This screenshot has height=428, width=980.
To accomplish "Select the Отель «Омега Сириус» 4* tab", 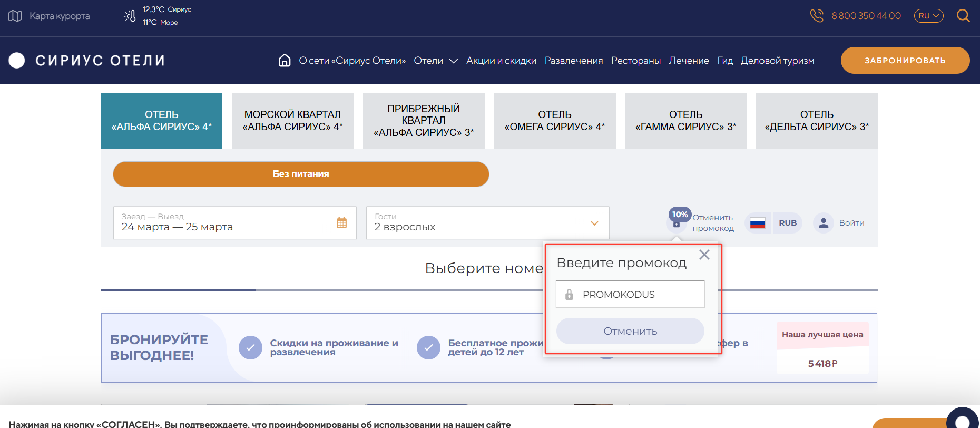I will [x=555, y=121].
